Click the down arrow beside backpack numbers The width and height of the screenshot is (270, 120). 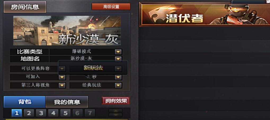tap(116, 115)
